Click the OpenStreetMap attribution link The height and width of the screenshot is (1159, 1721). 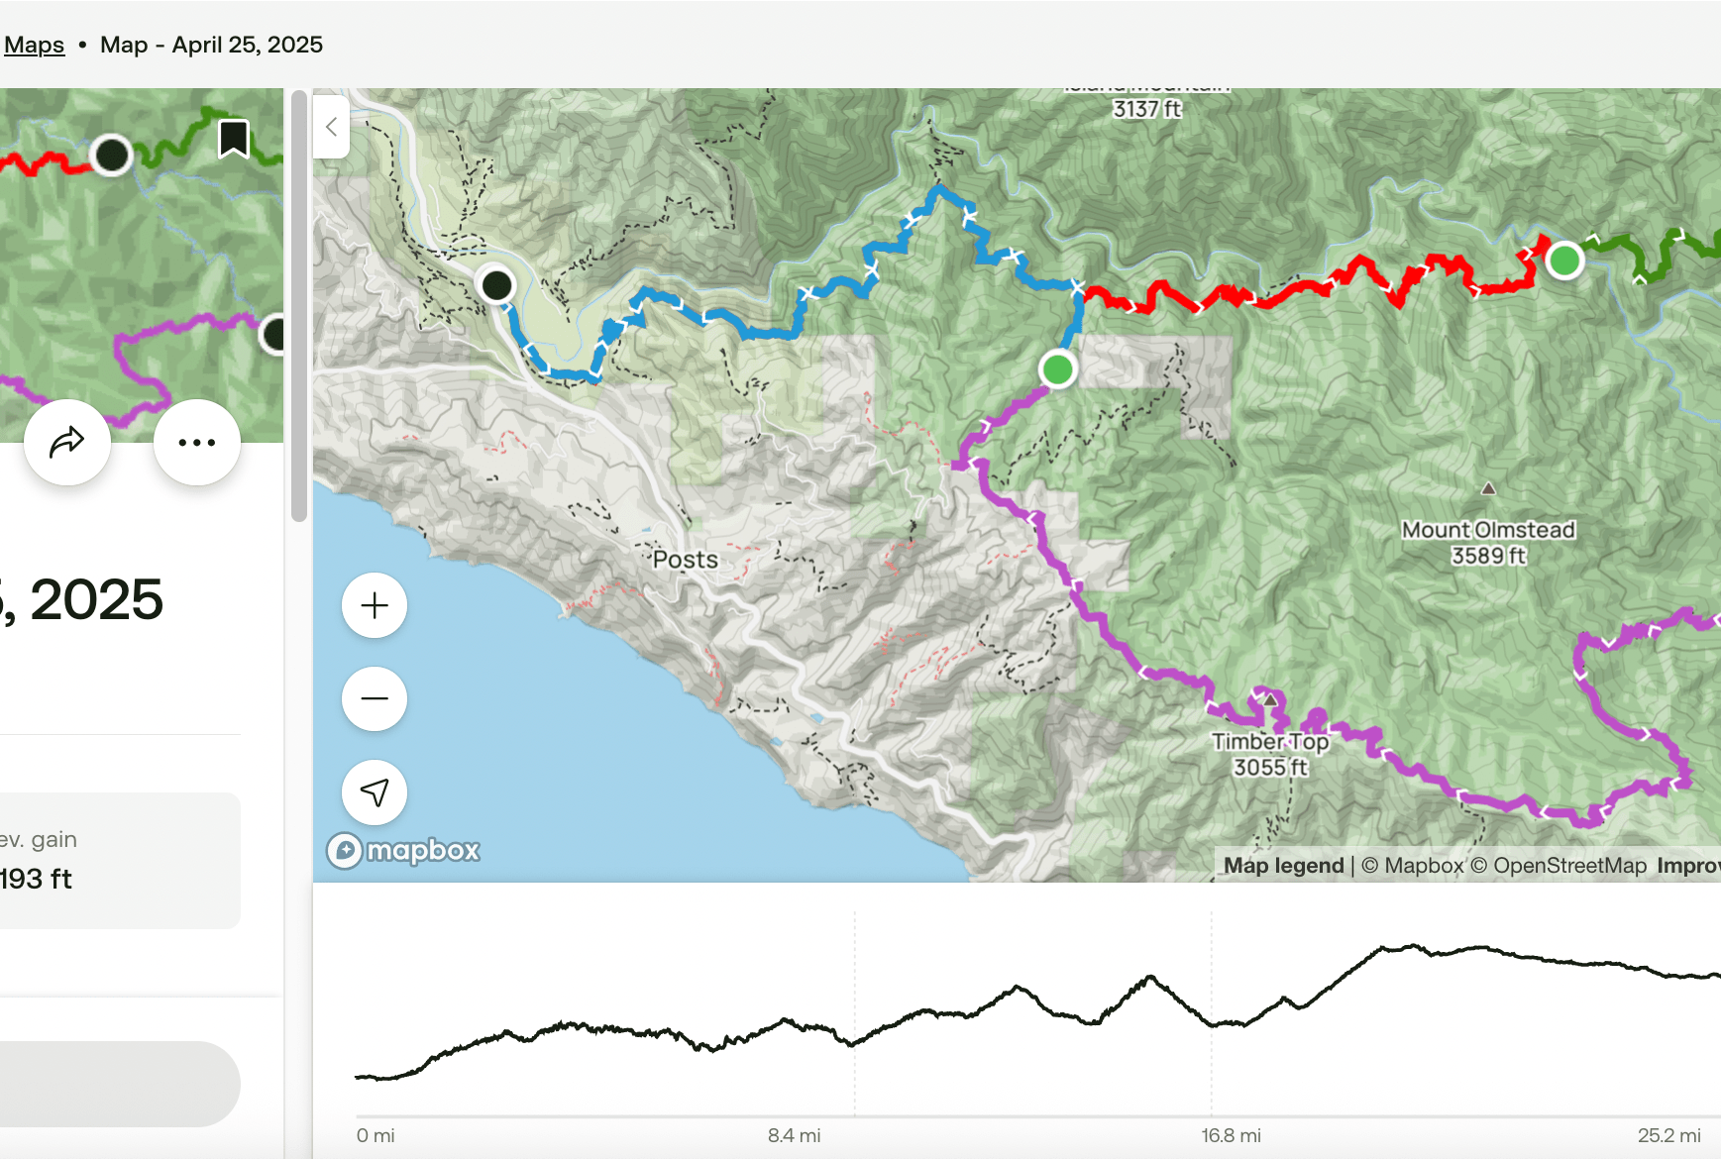click(1569, 866)
